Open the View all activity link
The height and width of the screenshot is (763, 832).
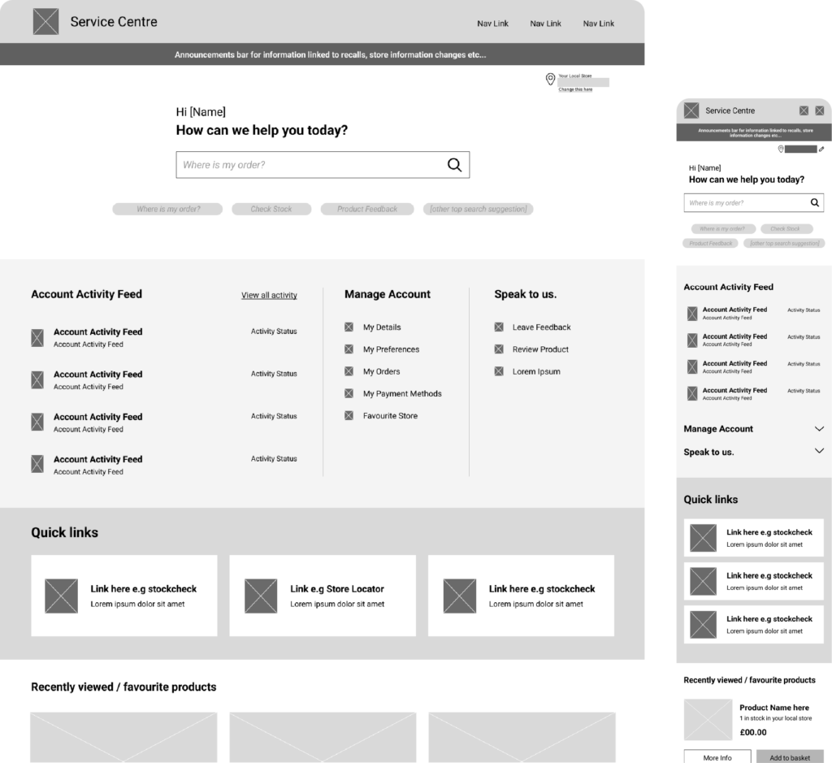(x=269, y=296)
